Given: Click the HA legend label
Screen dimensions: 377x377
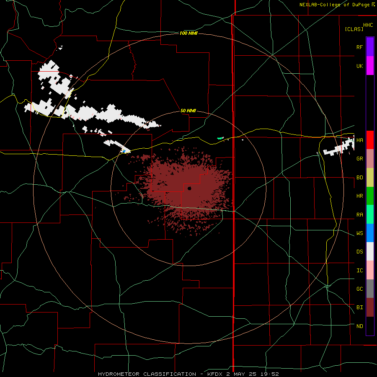Looking at the screenshot, I should (x=359, y=140).
